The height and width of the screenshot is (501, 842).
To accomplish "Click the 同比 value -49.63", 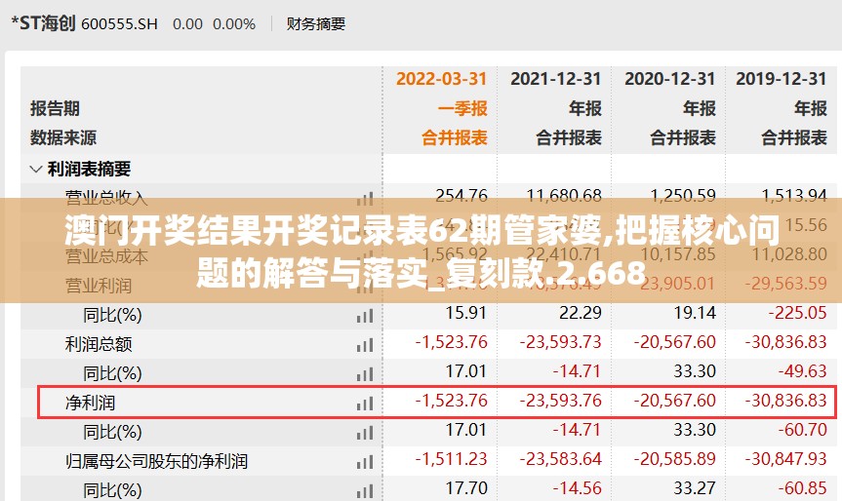I will pyautogui.click(x=803, y=371).
